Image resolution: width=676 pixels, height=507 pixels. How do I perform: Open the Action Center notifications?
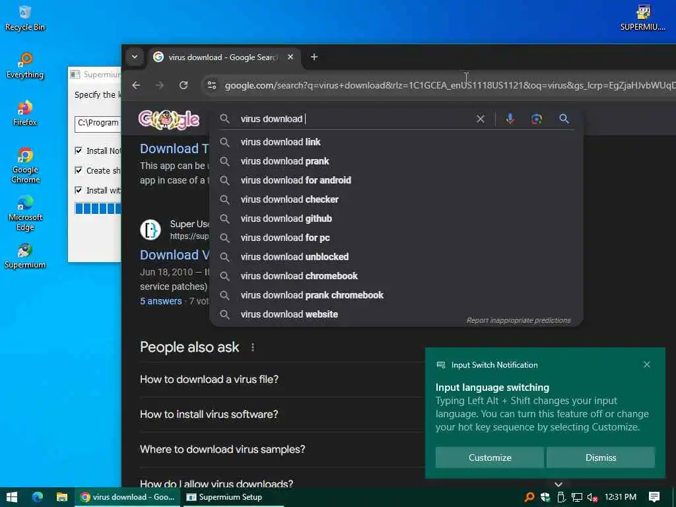(x=654, y=497)
